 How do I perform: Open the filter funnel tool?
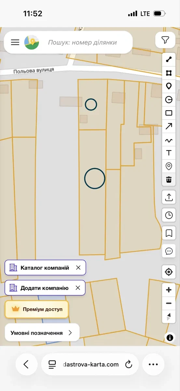point(165,40)
